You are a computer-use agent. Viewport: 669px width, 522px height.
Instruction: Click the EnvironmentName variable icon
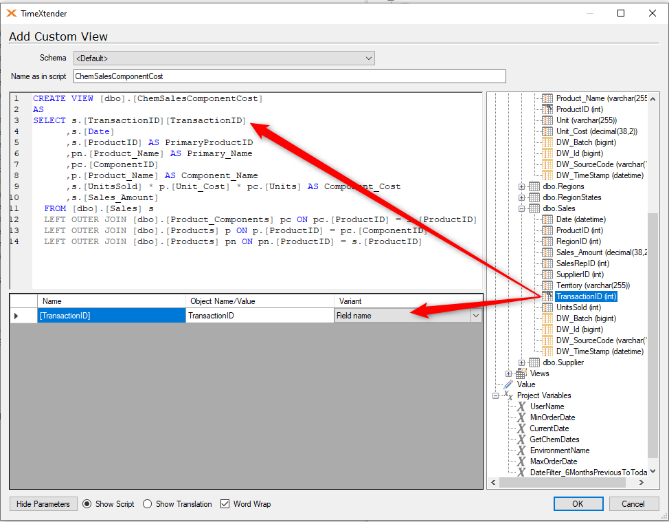pos(521,450)
